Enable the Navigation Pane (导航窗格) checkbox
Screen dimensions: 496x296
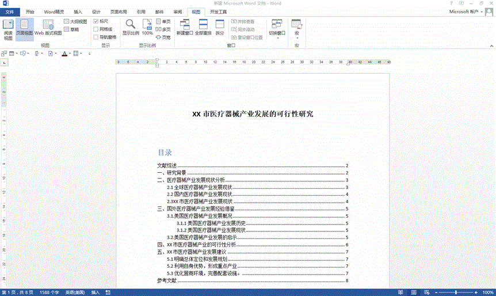(96, 37)
